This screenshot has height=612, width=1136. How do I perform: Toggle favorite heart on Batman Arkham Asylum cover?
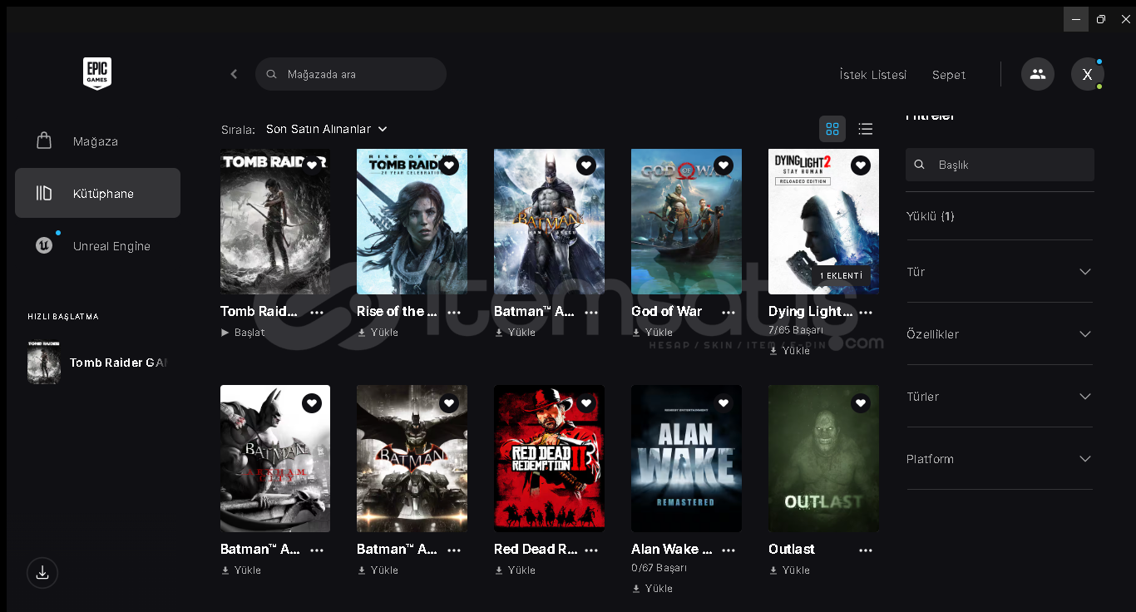pos(586,165)
